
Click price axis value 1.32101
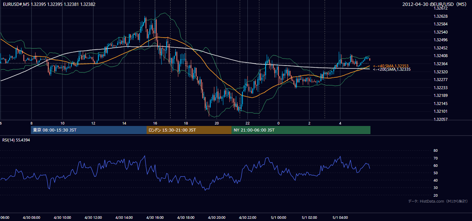[x=440, y=111]
